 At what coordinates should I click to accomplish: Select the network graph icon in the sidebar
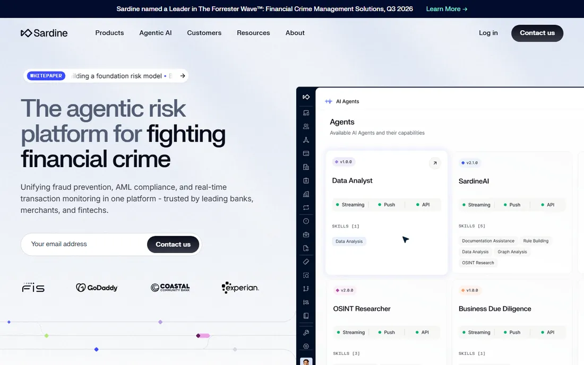306,140
